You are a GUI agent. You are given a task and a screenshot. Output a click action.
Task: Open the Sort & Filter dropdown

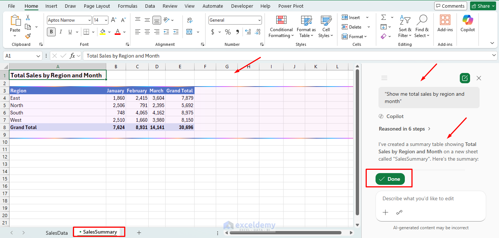coord(405,26)
